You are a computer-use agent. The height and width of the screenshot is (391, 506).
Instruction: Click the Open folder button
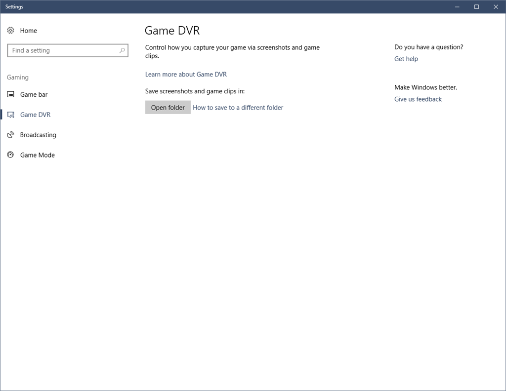(x=168, y=107)
